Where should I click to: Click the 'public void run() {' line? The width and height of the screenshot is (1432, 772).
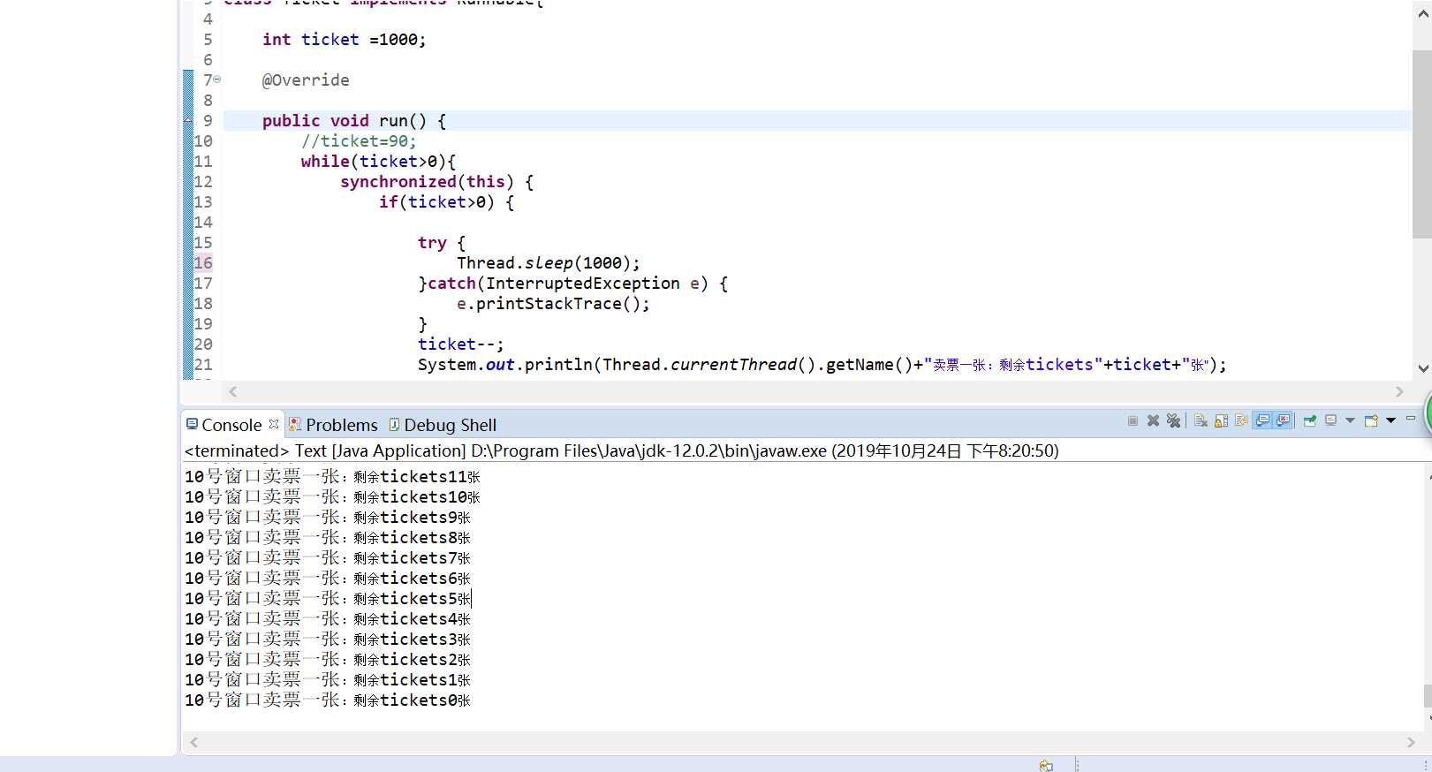tap(354, 121)
